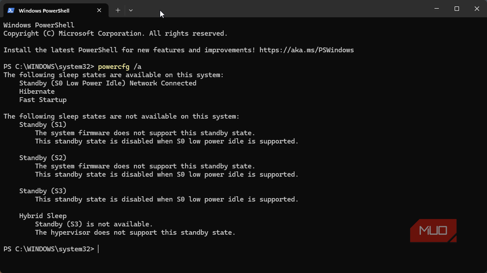The height and width of the screenshot is (273, 487).
Task: Close the terminal window
Action: [x=477, y=9]
